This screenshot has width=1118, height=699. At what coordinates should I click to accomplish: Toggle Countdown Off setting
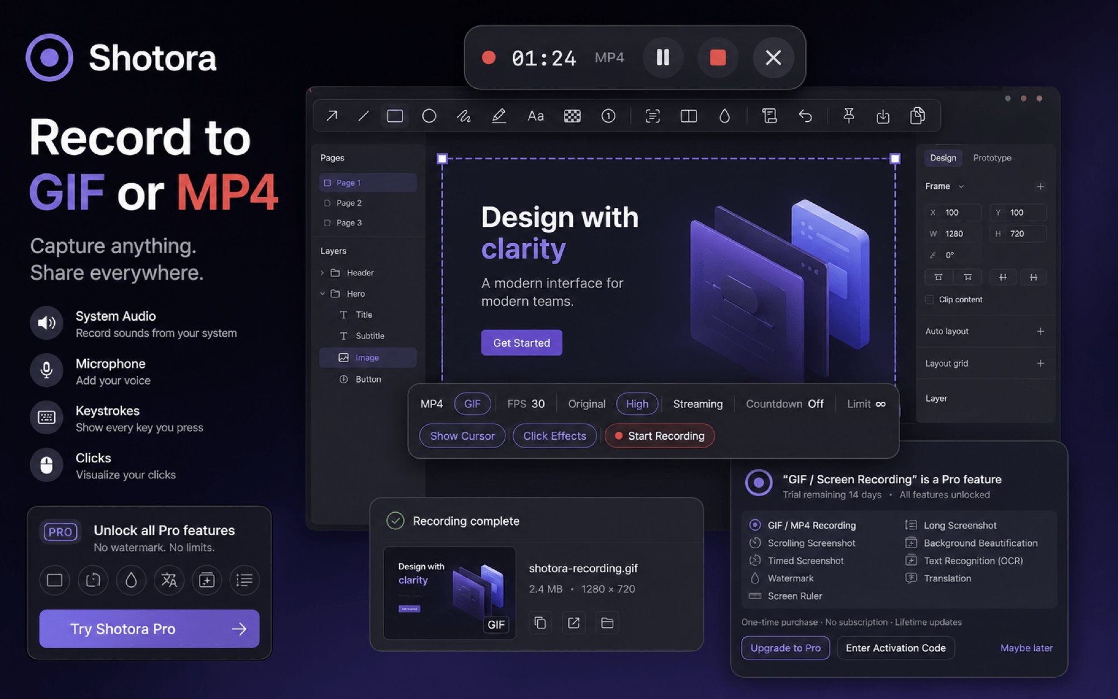coord(784,403)
